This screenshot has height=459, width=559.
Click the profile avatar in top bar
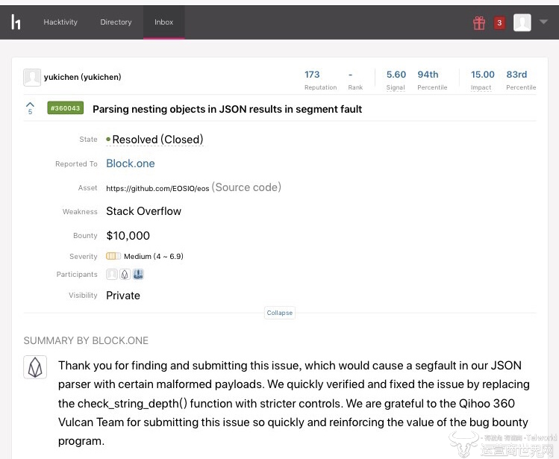pyautogui.click(x=522, y=22)
